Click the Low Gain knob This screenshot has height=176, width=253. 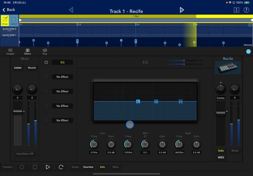111,144
